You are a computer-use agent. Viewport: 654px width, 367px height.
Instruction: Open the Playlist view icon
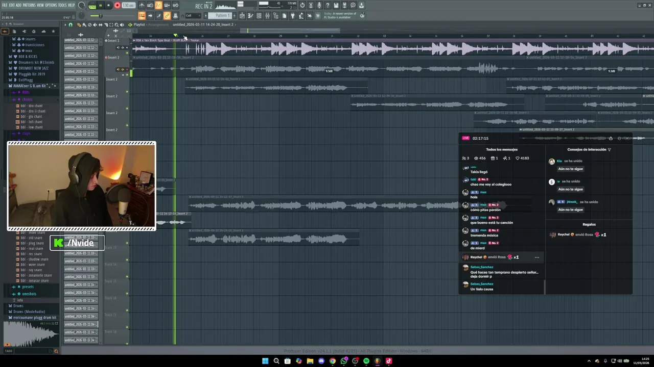[x=242, y=16]
